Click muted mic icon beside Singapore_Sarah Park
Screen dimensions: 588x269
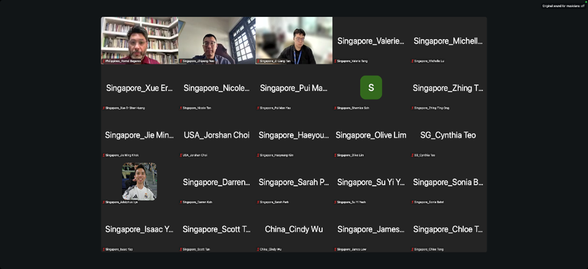[x=258, y=202]
